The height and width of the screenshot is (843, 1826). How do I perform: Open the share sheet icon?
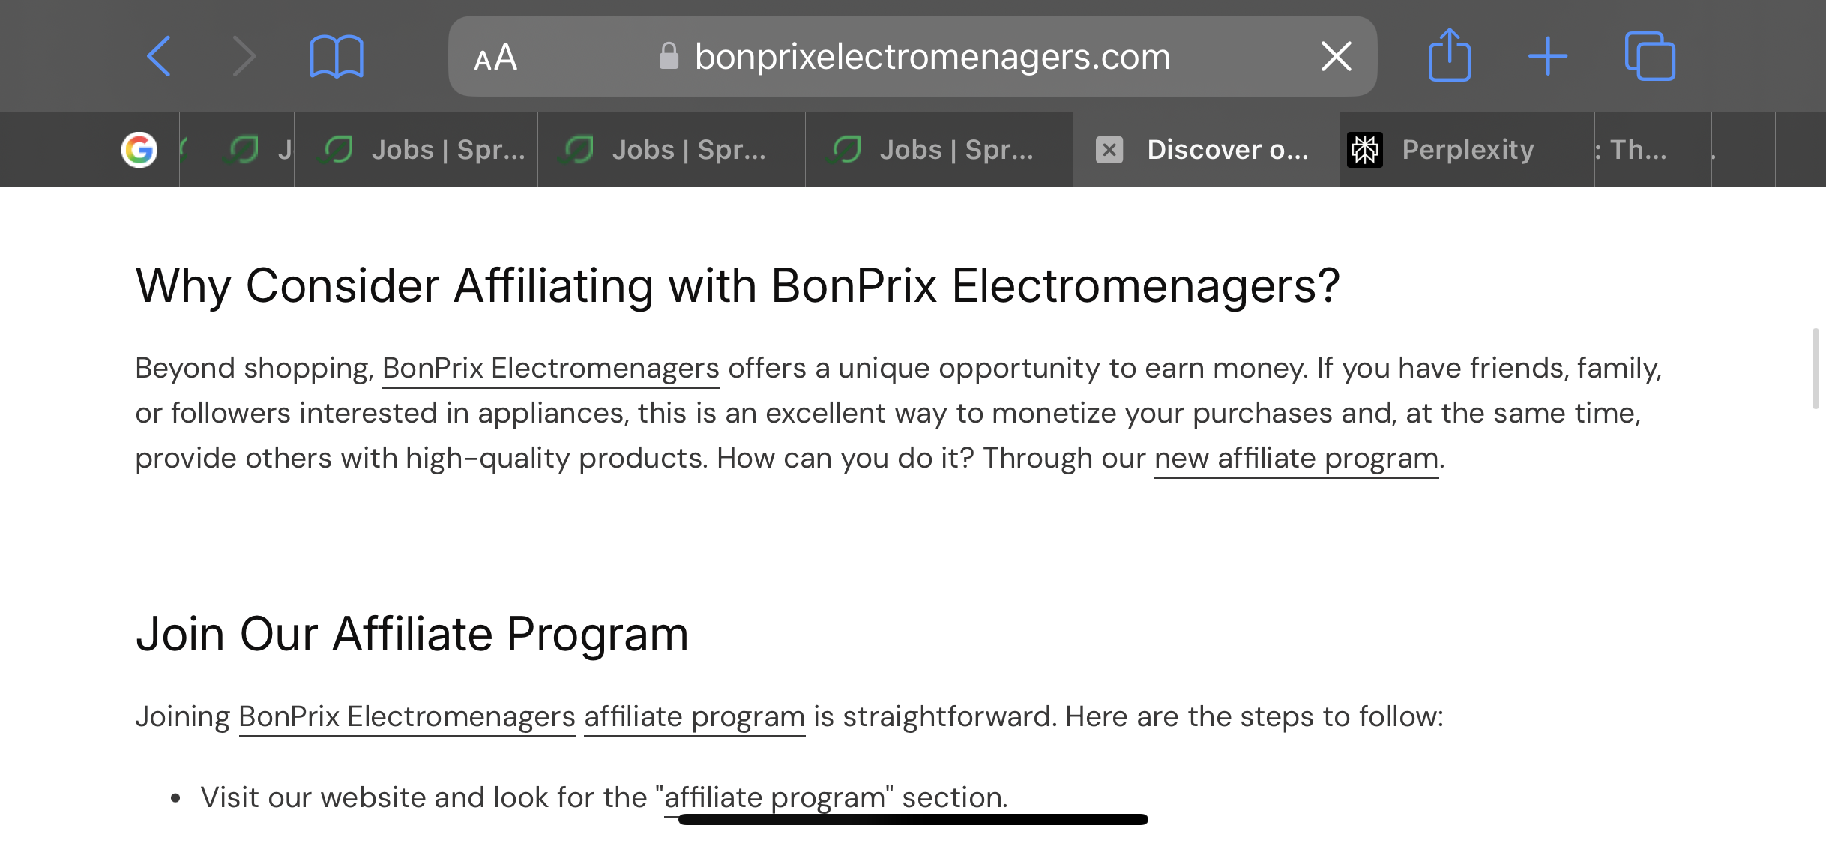coord(1449,55)
